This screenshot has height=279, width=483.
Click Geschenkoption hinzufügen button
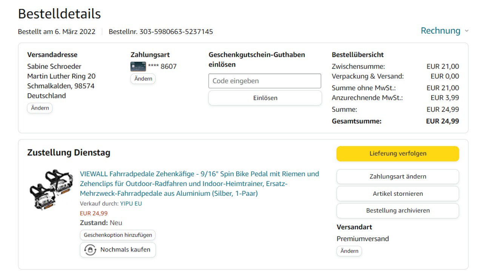(x=118, y=235)
